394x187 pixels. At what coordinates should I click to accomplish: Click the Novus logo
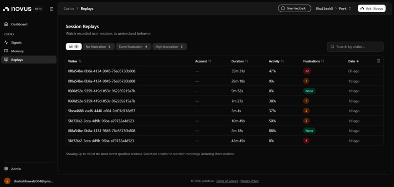click(x=17, y=9)
